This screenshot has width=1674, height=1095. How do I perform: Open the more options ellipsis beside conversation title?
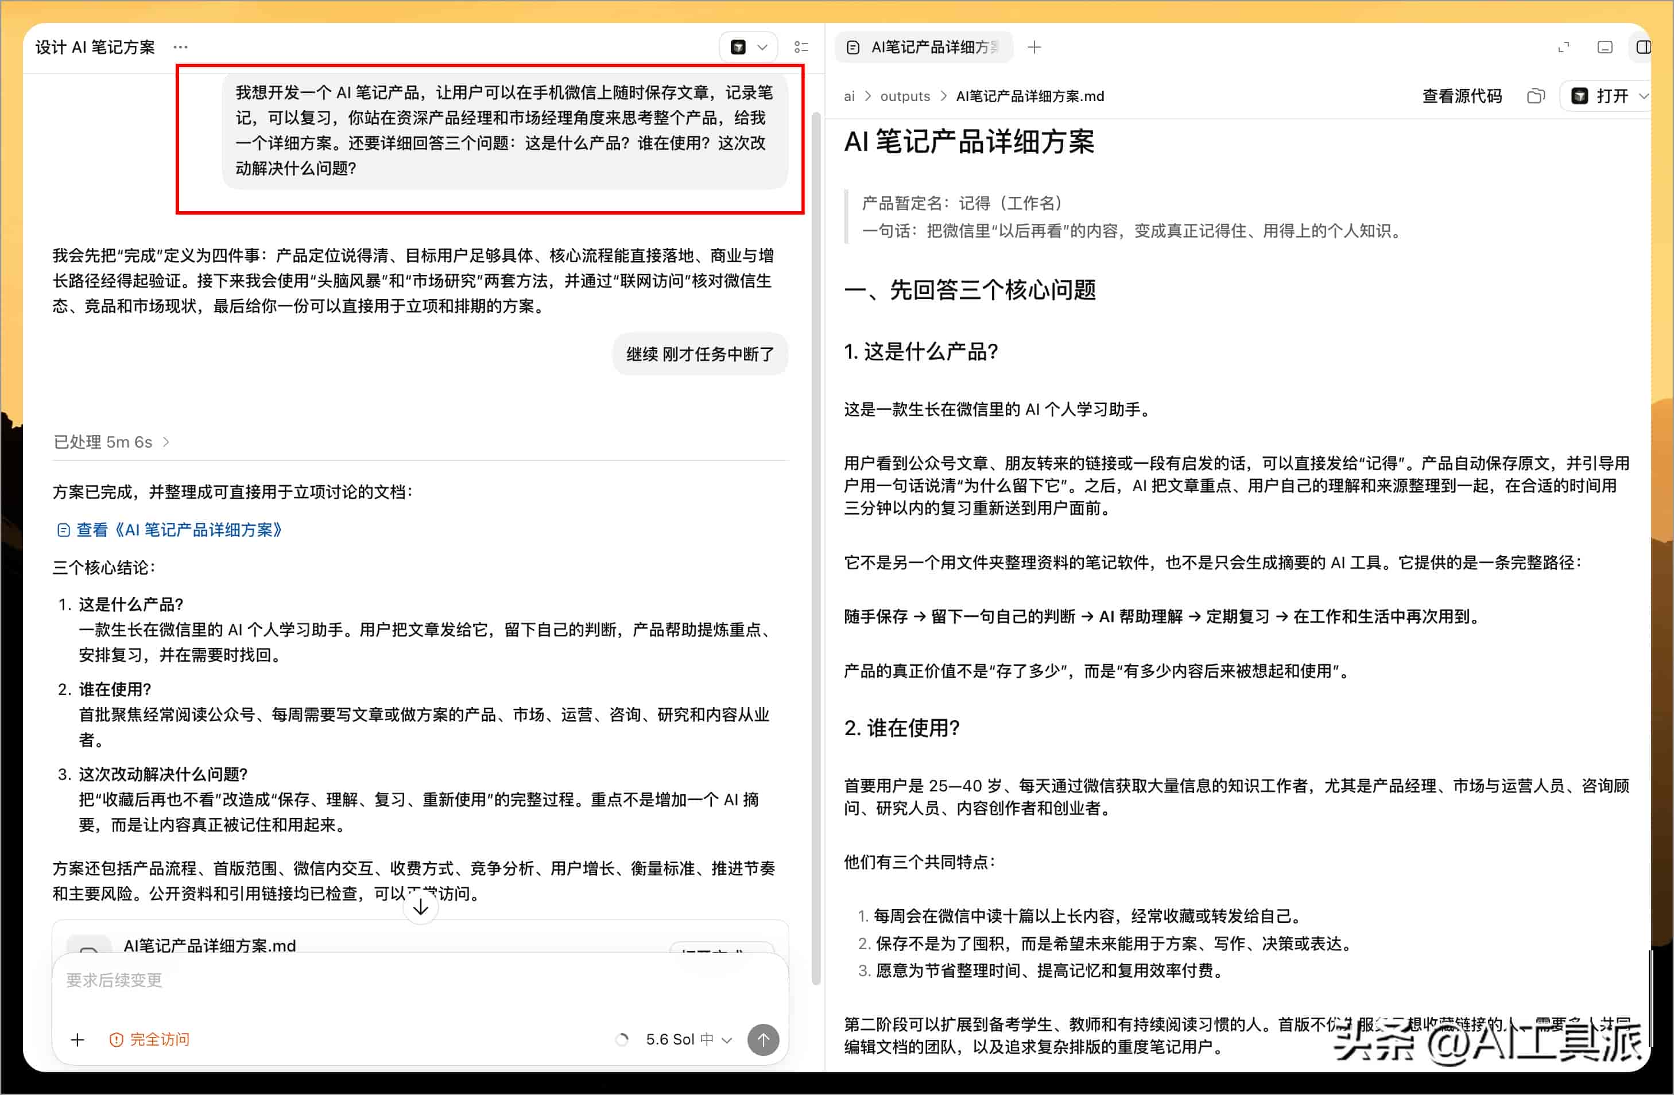pos(180,47)
